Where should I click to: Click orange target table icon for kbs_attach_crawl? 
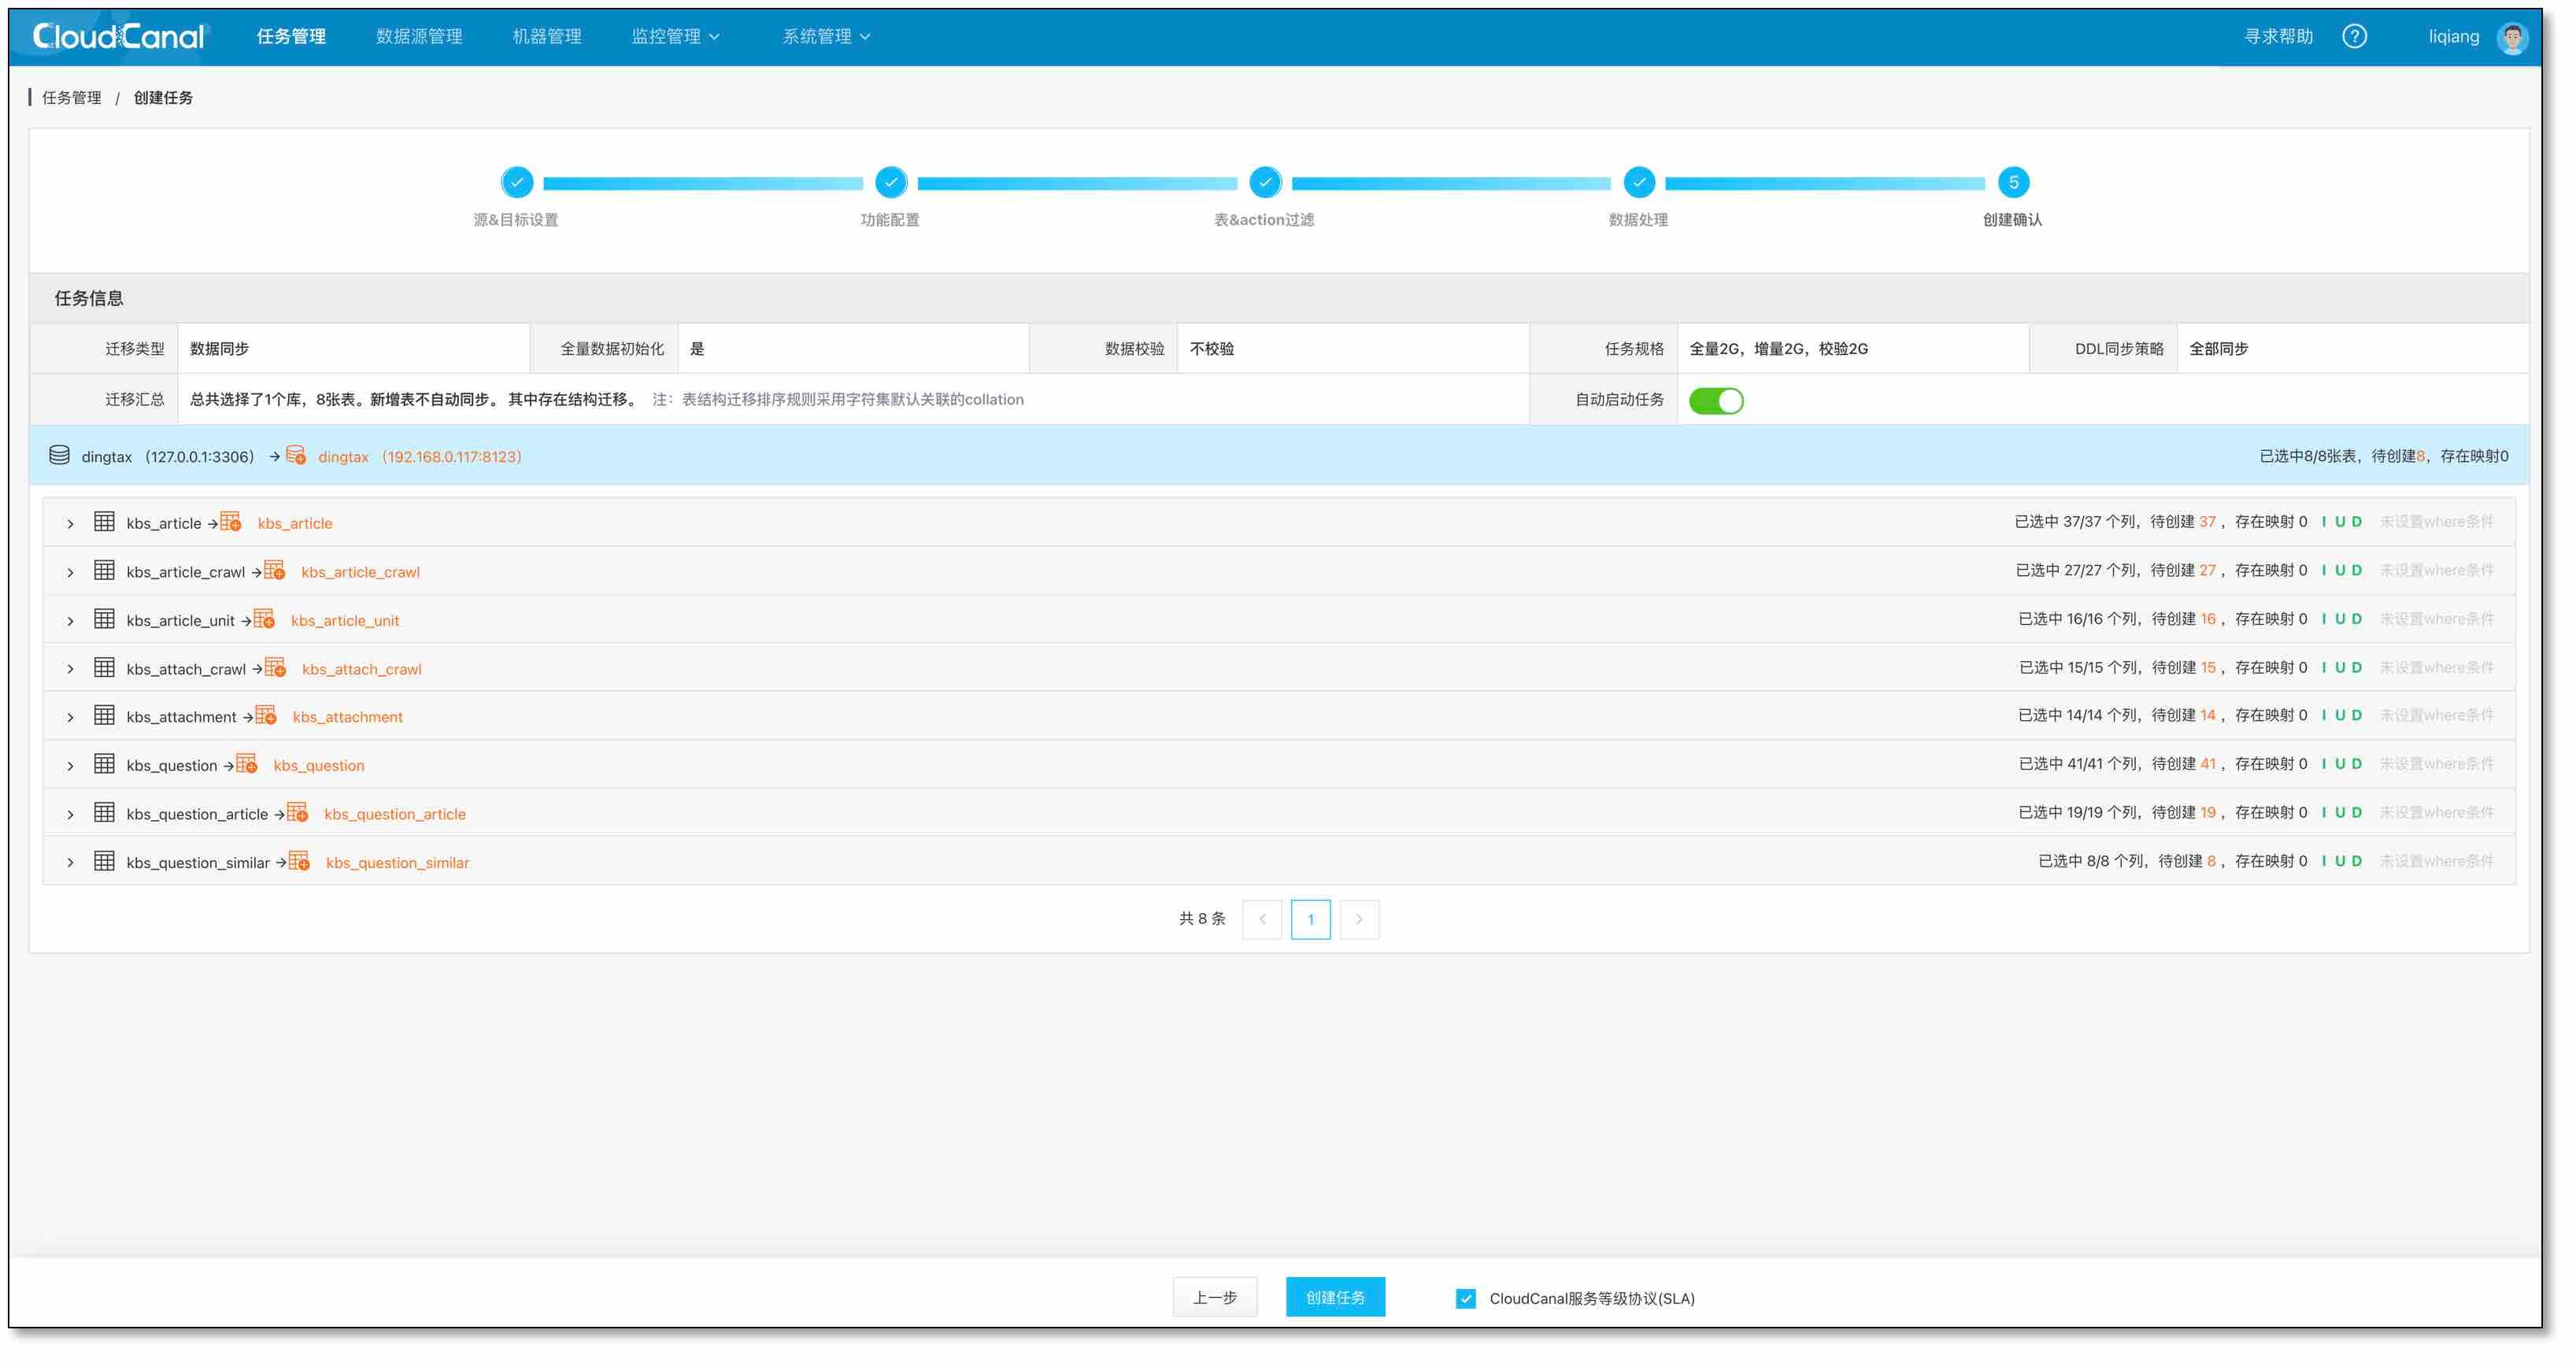pyautogui.click(x=275, y=668)
